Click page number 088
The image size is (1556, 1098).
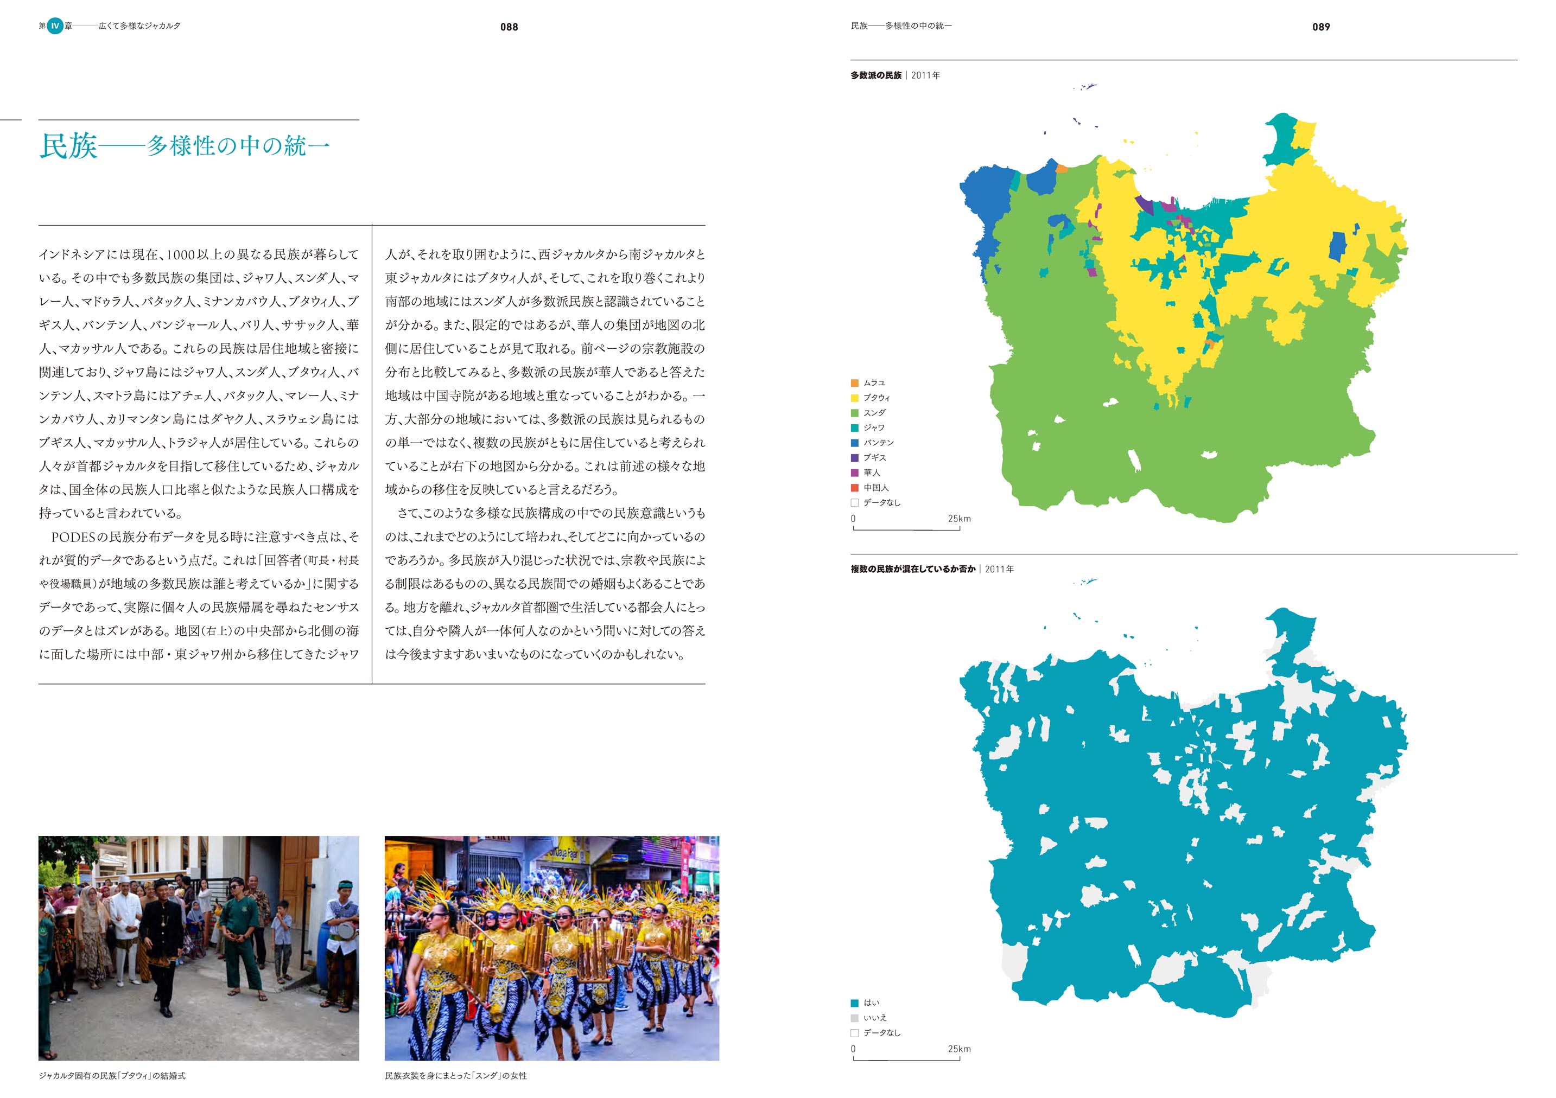tap(509, 27)
